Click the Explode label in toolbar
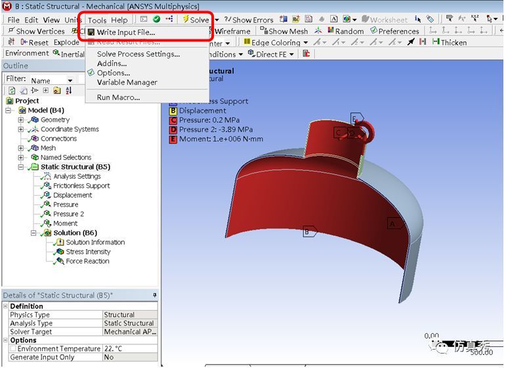 tap(66, 42)
